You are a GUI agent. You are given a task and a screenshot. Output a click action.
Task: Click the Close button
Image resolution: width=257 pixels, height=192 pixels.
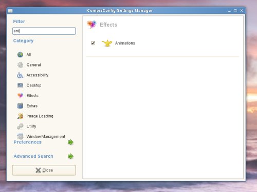coord(44,170)
